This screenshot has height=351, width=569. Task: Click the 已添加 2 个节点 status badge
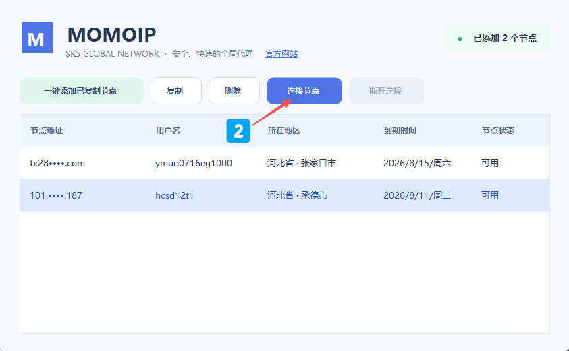(497, 38)
